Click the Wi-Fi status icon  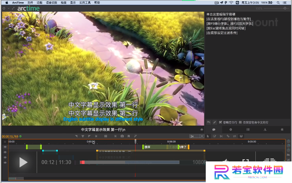coord(231,3)
